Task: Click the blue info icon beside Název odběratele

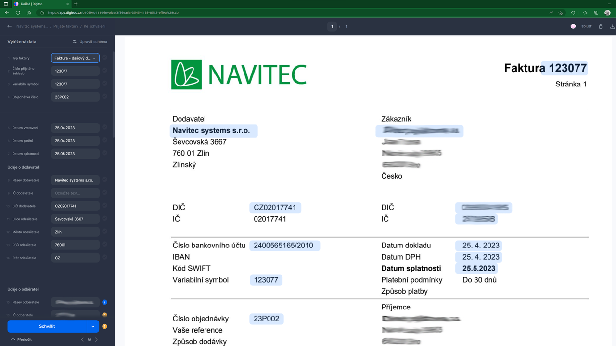Action: click(x=104, y=302)
